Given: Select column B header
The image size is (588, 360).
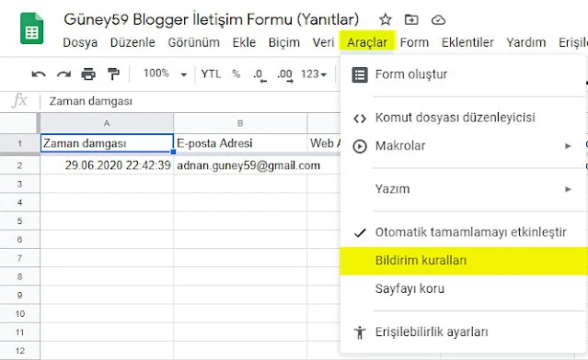Looking at the screenshot, I should pos(240,123).
